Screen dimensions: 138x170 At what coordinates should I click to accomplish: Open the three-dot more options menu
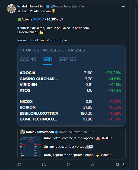[124, 6]
